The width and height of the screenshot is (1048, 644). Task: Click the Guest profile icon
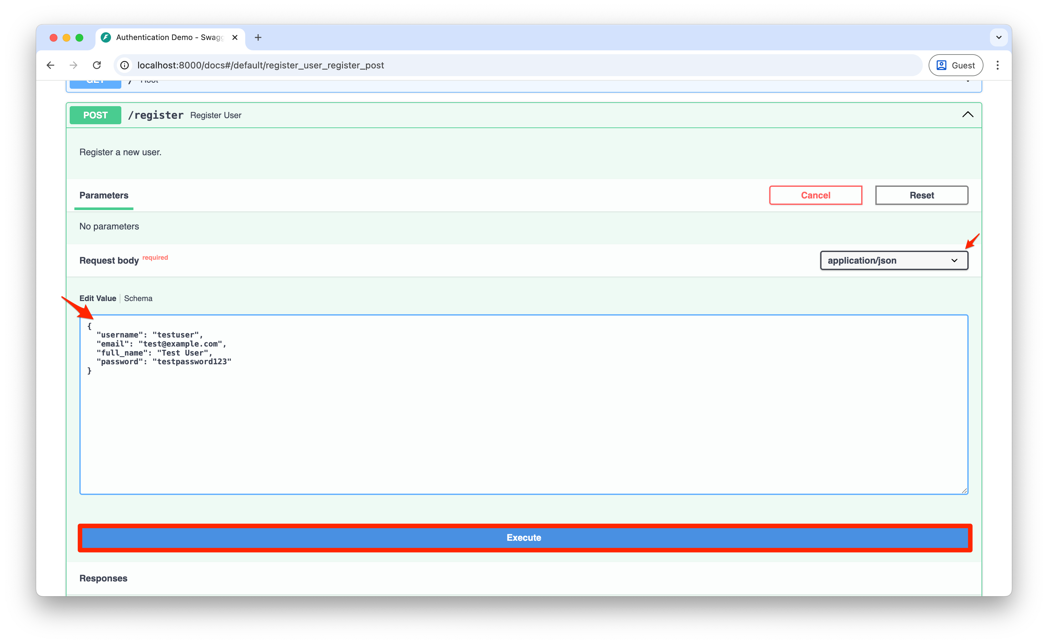click(942, 65)
